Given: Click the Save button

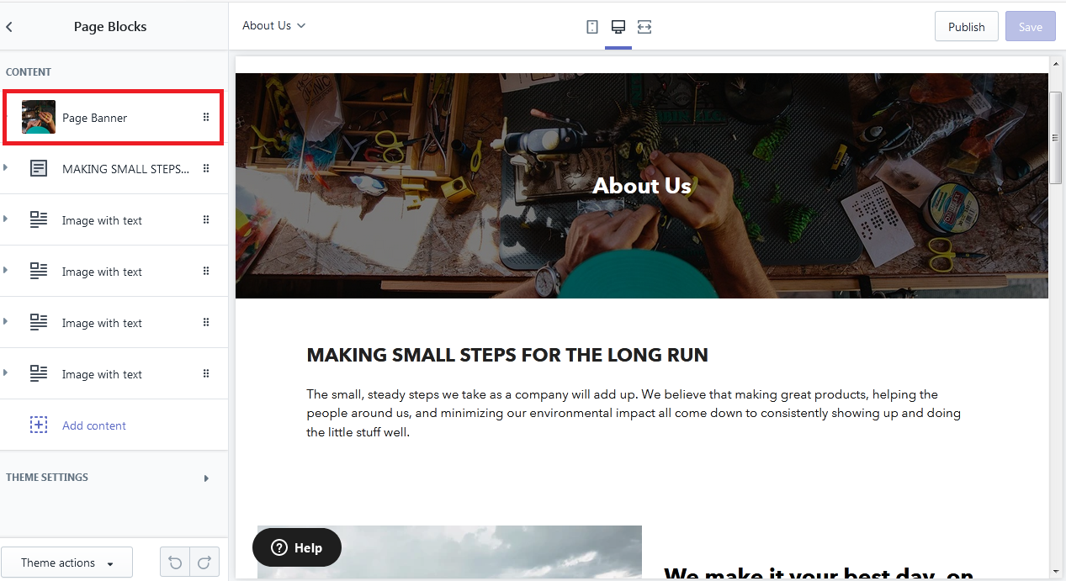Looking at the screenshot, I should (1031, 27).
